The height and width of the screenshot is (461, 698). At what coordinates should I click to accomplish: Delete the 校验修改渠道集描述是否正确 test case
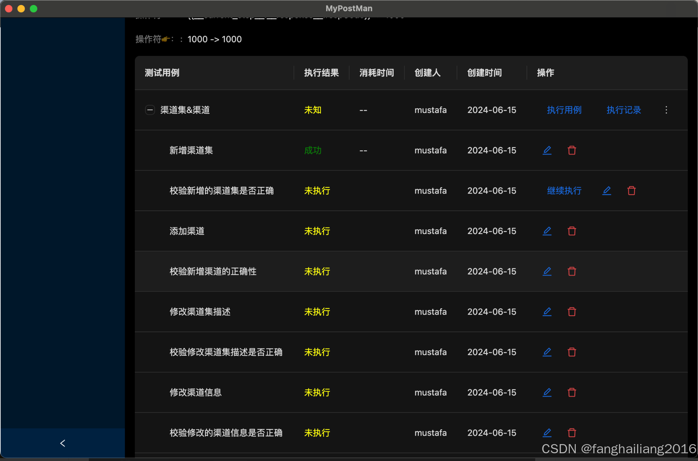572,352
